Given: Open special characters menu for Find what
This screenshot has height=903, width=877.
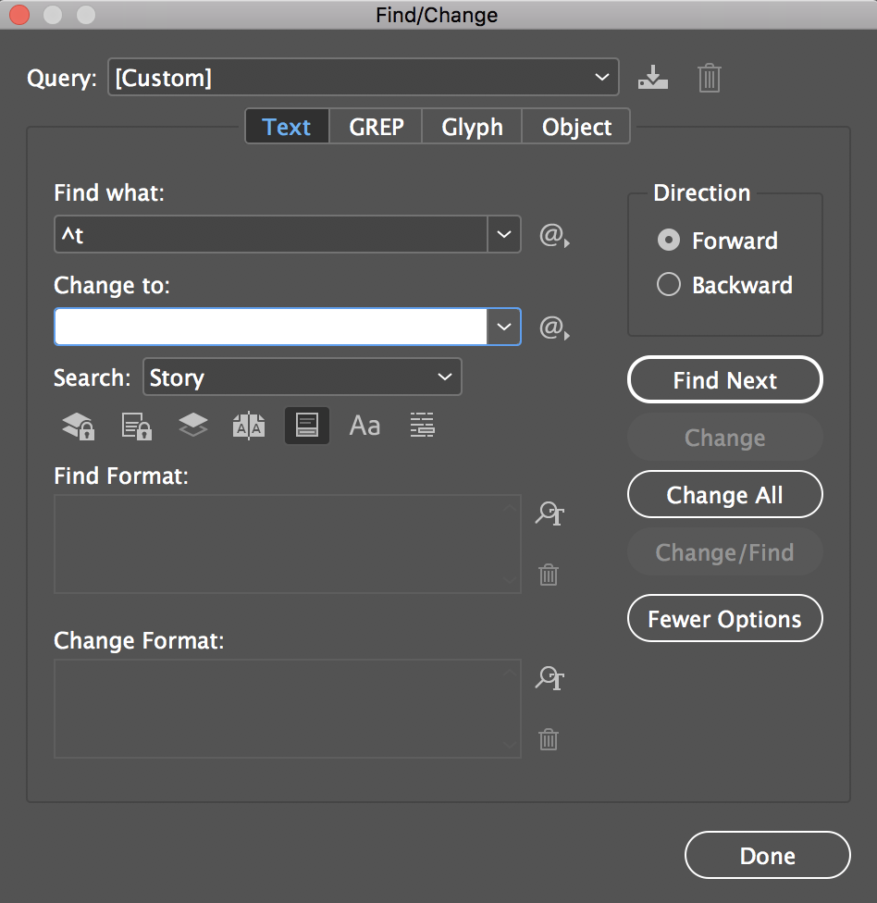Looking at the screenshot, I should [x=553, y=236].
